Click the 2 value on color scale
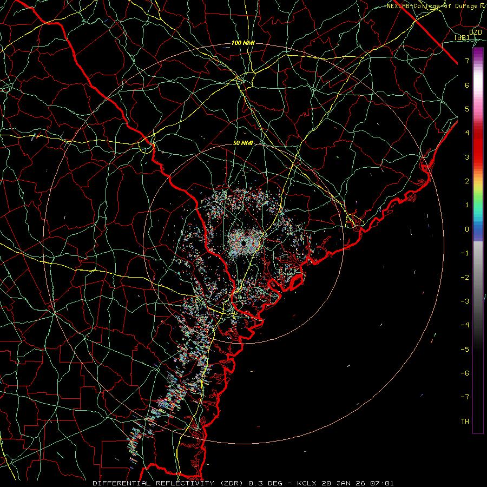 pyautogui.click(x=467, y=181)
